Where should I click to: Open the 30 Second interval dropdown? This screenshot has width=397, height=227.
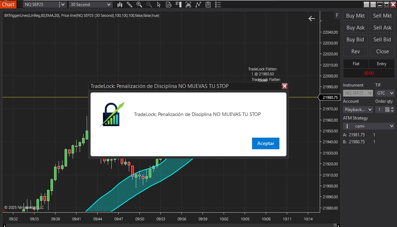click(x=91, y=5)
